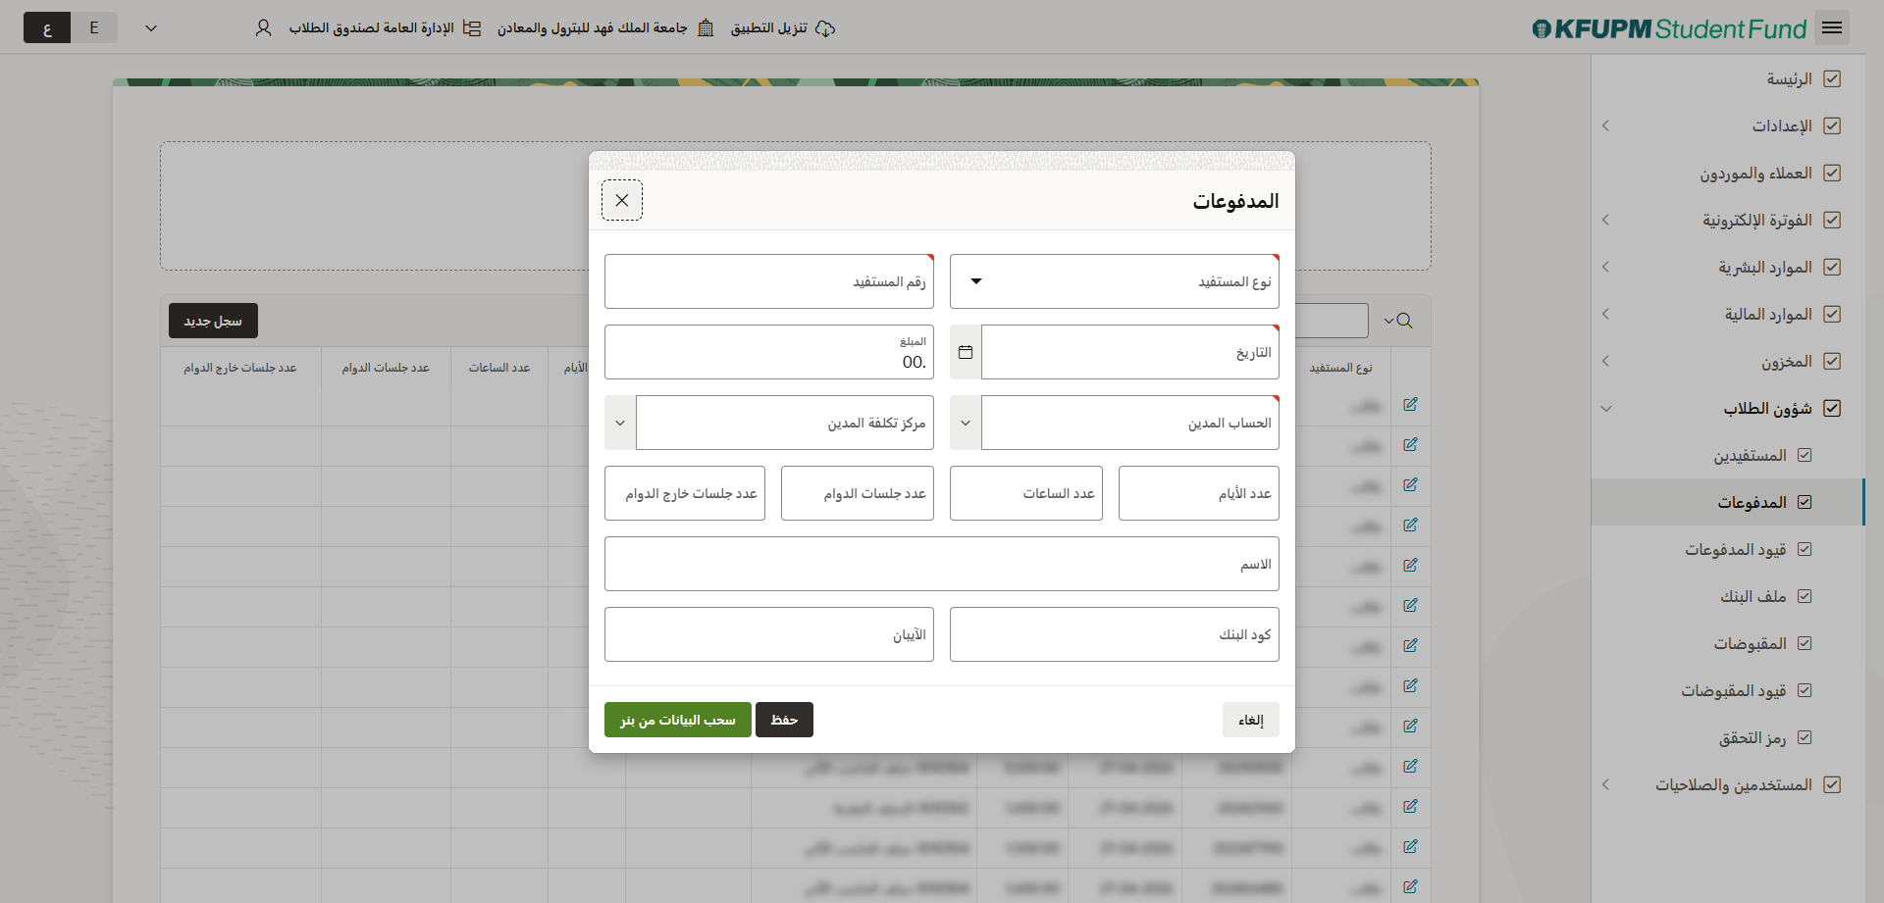Viewport: 1884px width, 903px height.
Task: Expand the المخزون menu chevron
Action: coord(1606,361)
